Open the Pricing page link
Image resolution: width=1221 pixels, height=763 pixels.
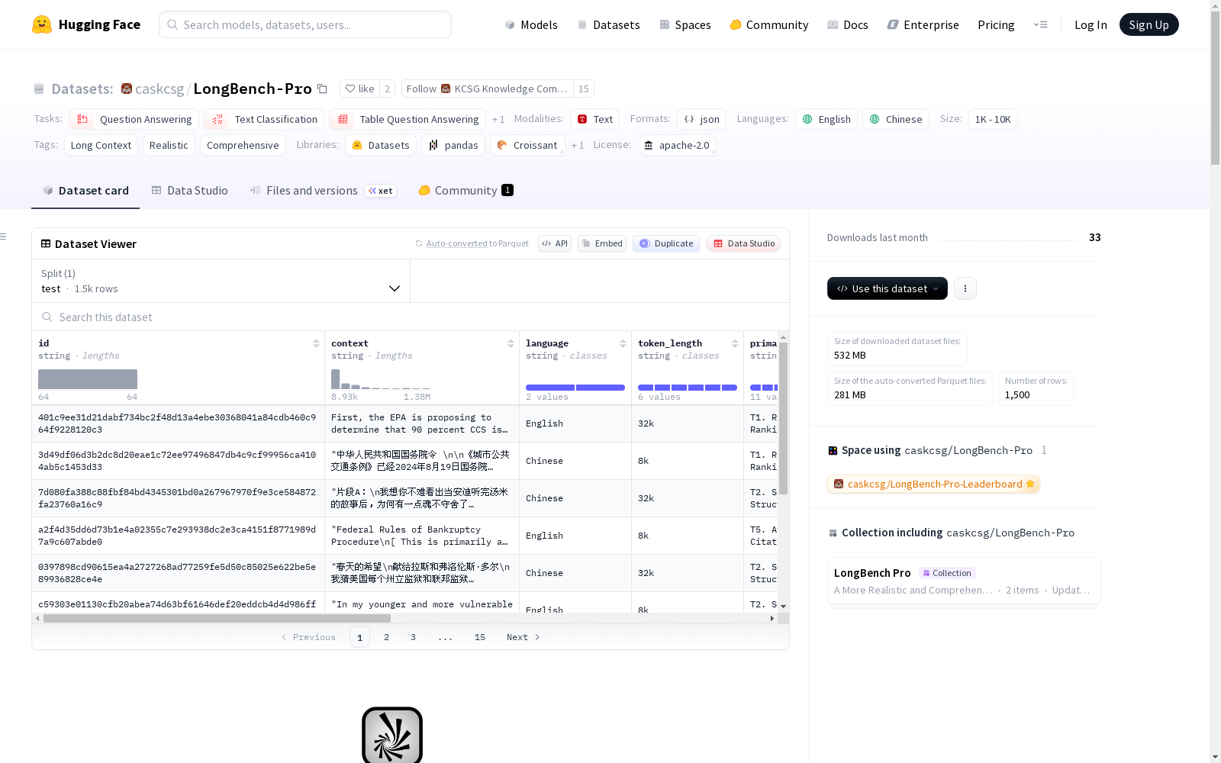(996, 24)
